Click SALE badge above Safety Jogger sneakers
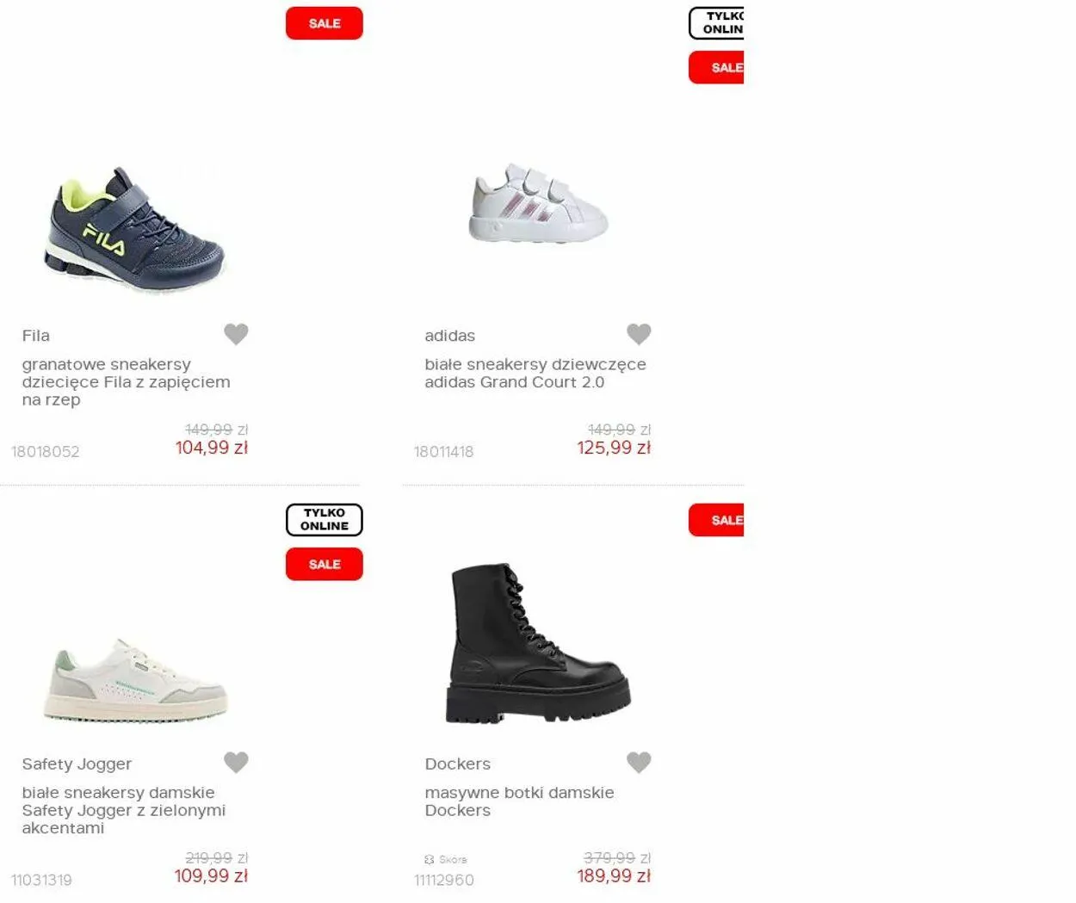Viewport: 1076px width, 903px height. coord(325,564)
